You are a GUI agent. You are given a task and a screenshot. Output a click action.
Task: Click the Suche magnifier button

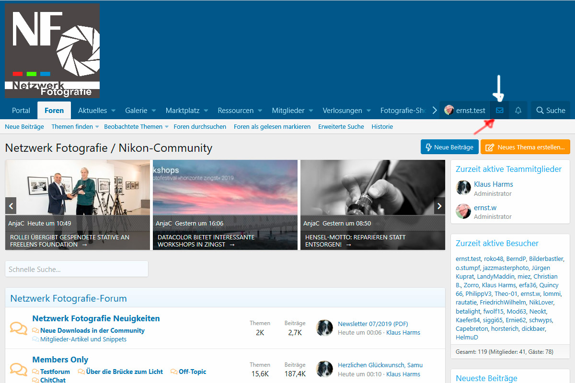[x=551, y=110]
